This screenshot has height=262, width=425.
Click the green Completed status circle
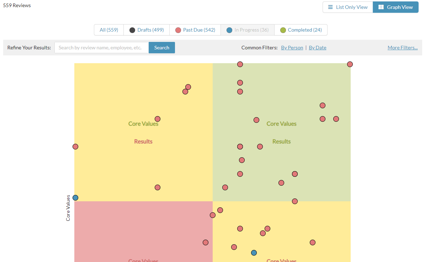pos(283,30)
